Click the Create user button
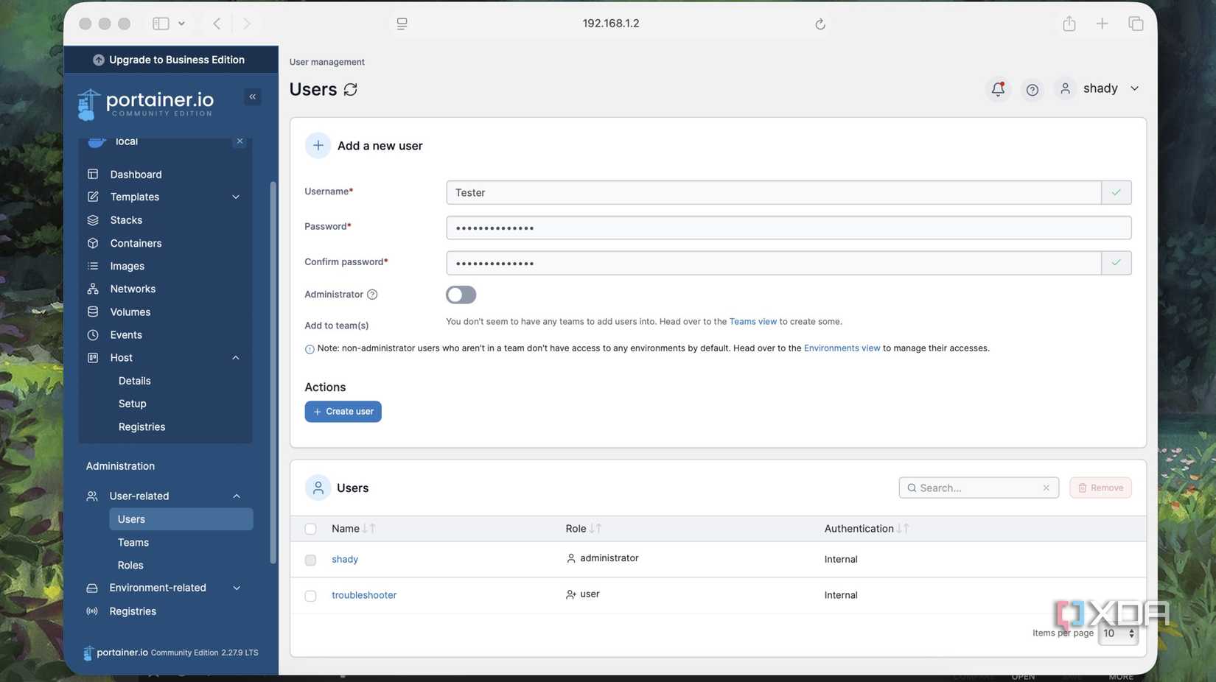This screenshot has width=1216, height=682. click(343, 412)
